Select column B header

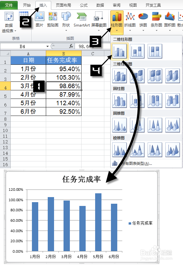pyautogui.click(x=64, y=54)
